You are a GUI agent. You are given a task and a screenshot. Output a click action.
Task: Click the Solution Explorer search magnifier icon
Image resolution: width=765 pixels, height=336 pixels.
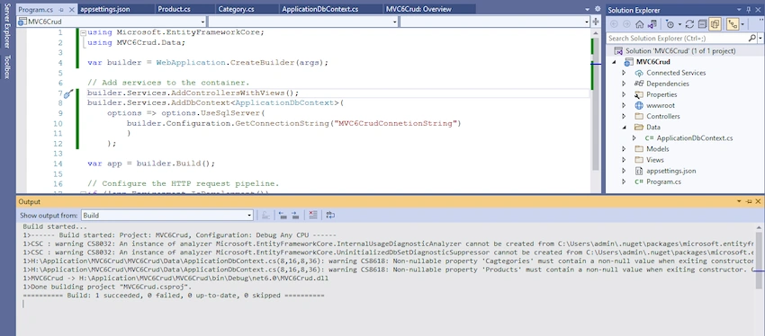[x=751, y=38]
